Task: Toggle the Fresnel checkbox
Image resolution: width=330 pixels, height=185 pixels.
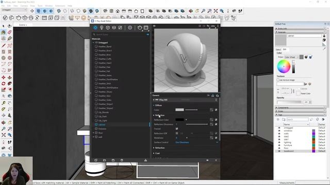Action: point(177,128)
